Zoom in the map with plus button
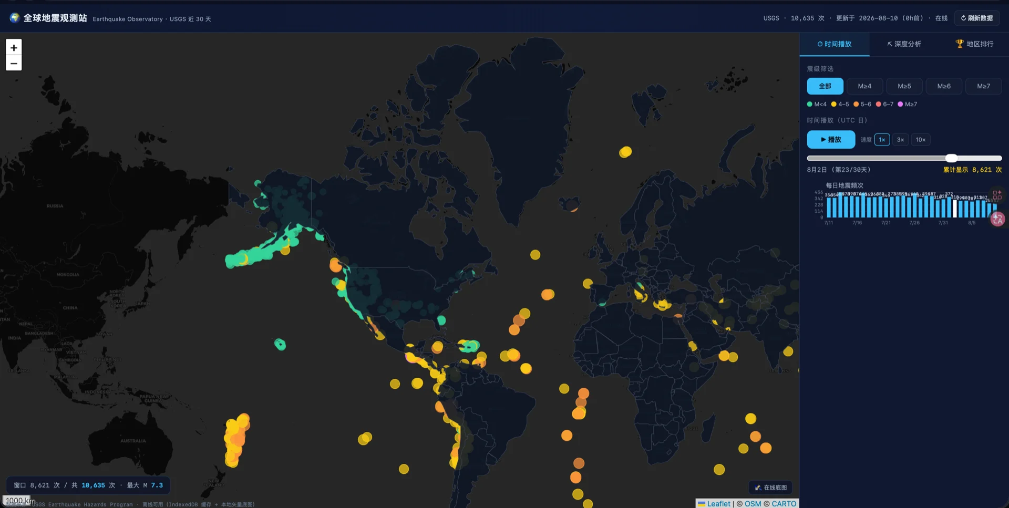1009x508 pixels. coord(14,47)
